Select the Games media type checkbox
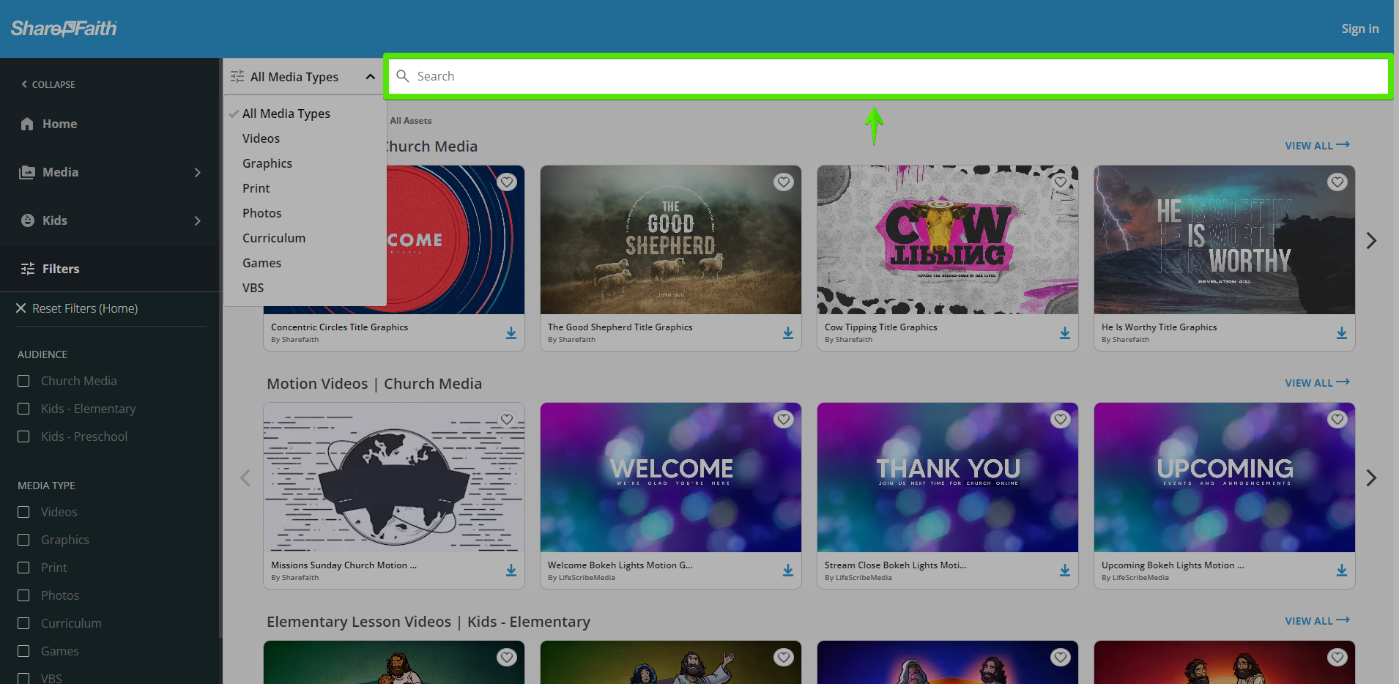 [23, 651]
